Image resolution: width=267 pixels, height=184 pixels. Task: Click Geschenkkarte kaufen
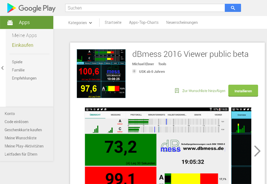click(23, 130)
